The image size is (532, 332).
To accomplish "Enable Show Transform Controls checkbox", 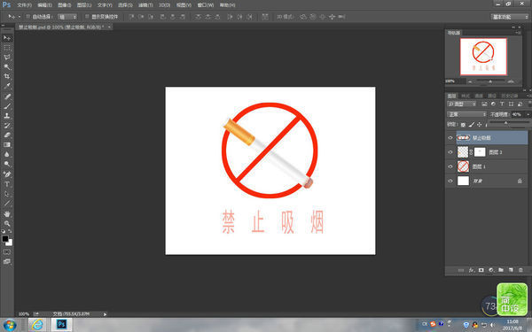I will [x=87, y=17].
